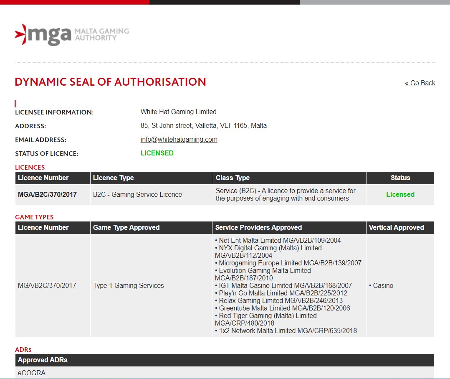Click the Microgaming Europe Limited provider entry
The height and width of the screenshot is (379, 450).
(288, 263)
